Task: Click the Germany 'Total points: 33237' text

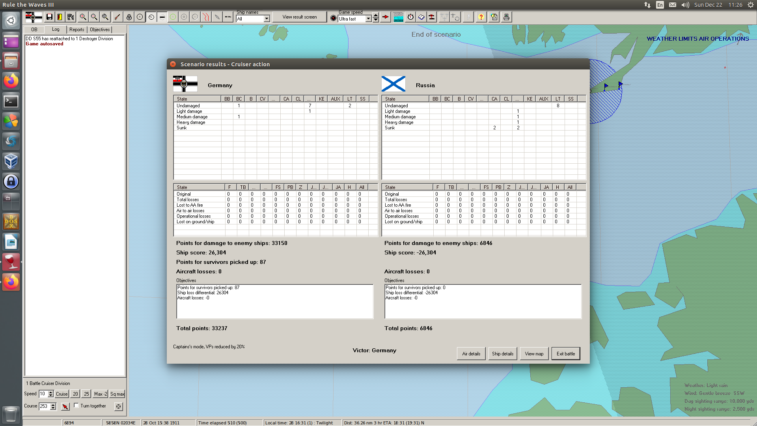Action: pyautogui.click(x=202, y=328)
